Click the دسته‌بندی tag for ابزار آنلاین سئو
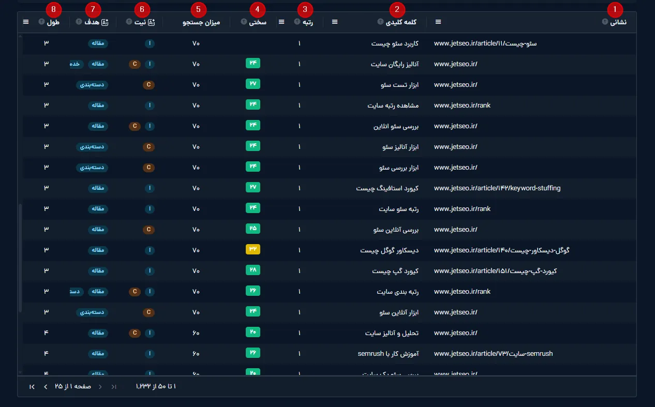Image resolution: width=655 pixels, height=407 pixels. [93, 312]
